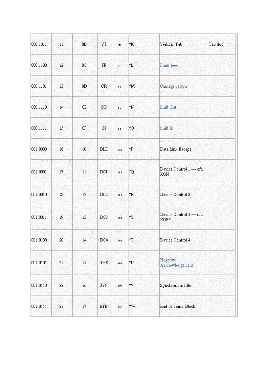268x369 pixels.
Task: Select the "End of Trans. Block" text
Action: coord(178,307)
